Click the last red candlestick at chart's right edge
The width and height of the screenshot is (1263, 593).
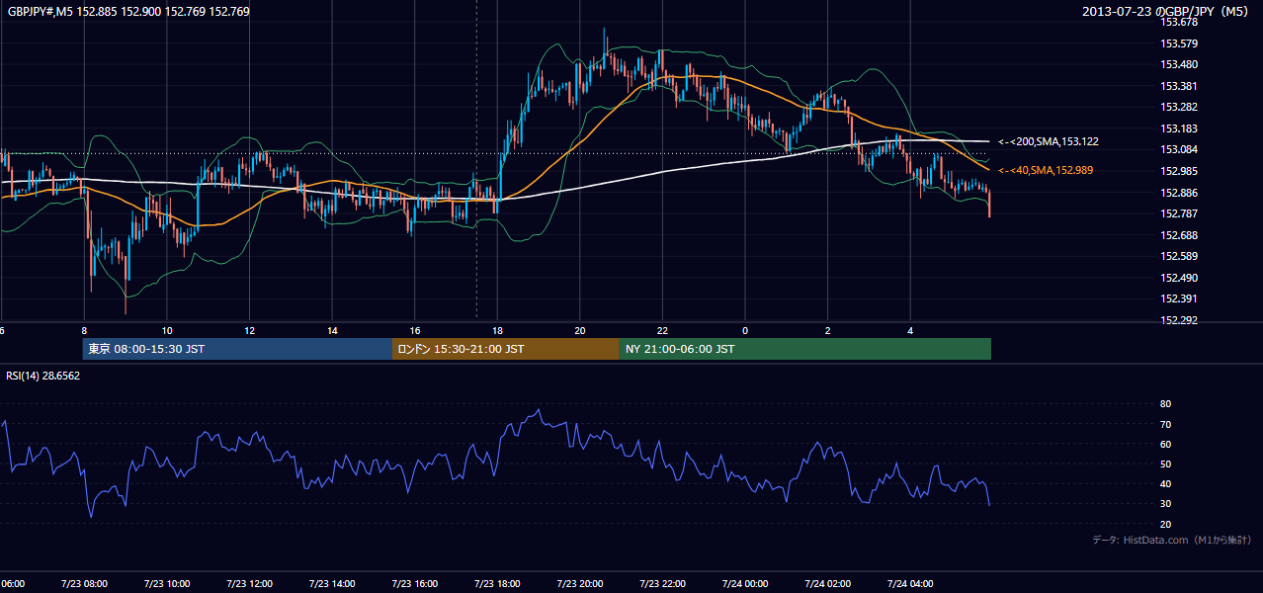tap(989, 204)
